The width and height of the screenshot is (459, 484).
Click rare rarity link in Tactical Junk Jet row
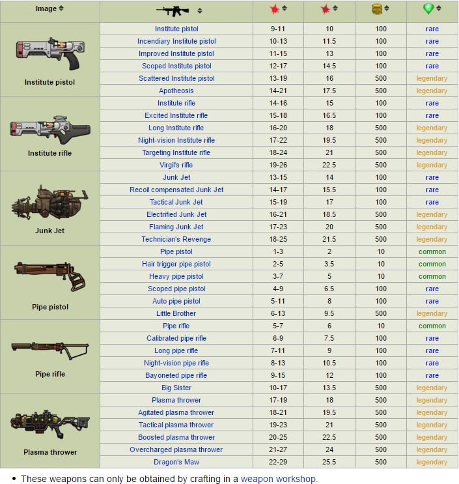[x=432, y=202]
